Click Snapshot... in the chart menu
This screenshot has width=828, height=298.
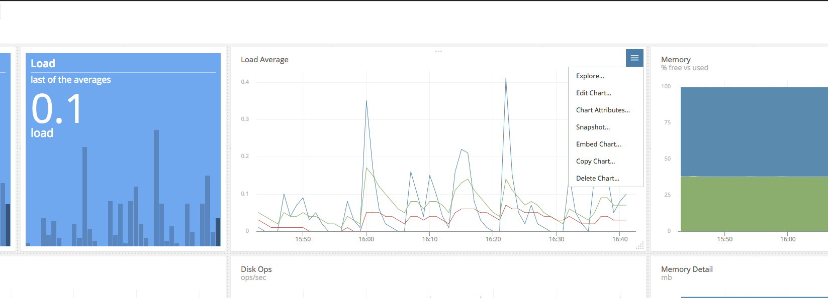click(x=593, y=127)
